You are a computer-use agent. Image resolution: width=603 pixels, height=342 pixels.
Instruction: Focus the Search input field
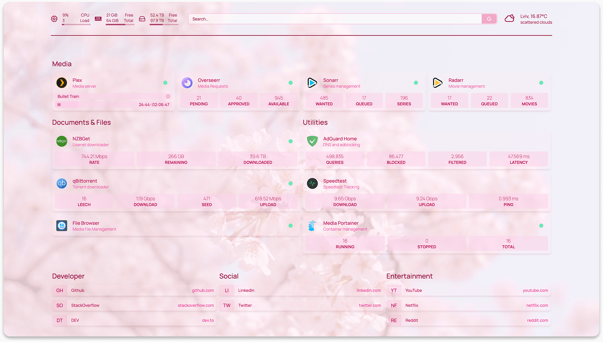point(335,19)
